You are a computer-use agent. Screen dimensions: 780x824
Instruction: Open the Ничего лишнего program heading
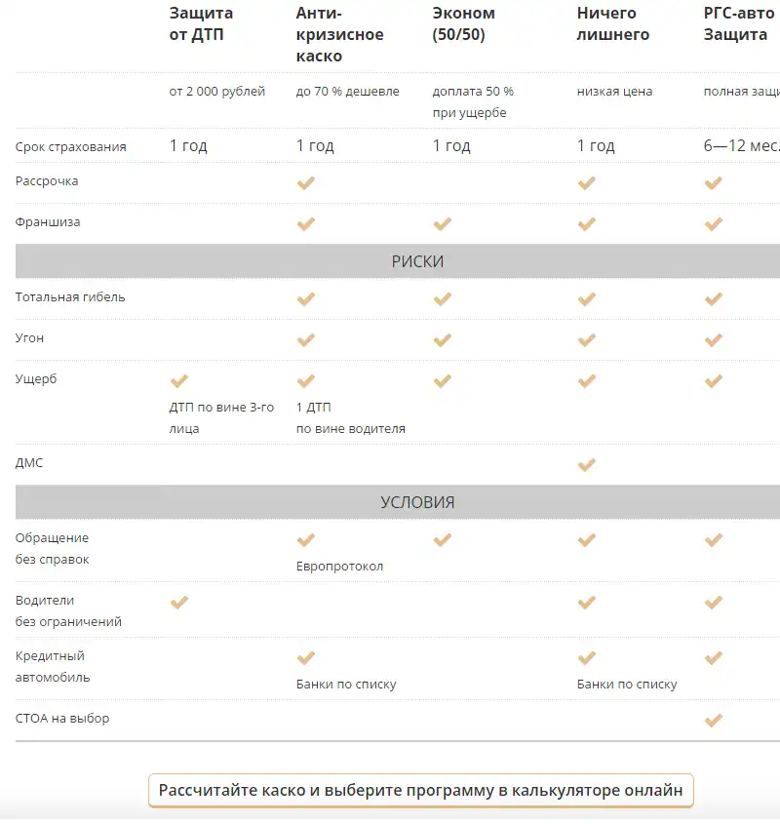pyautogui.click(x=612, y=24)
